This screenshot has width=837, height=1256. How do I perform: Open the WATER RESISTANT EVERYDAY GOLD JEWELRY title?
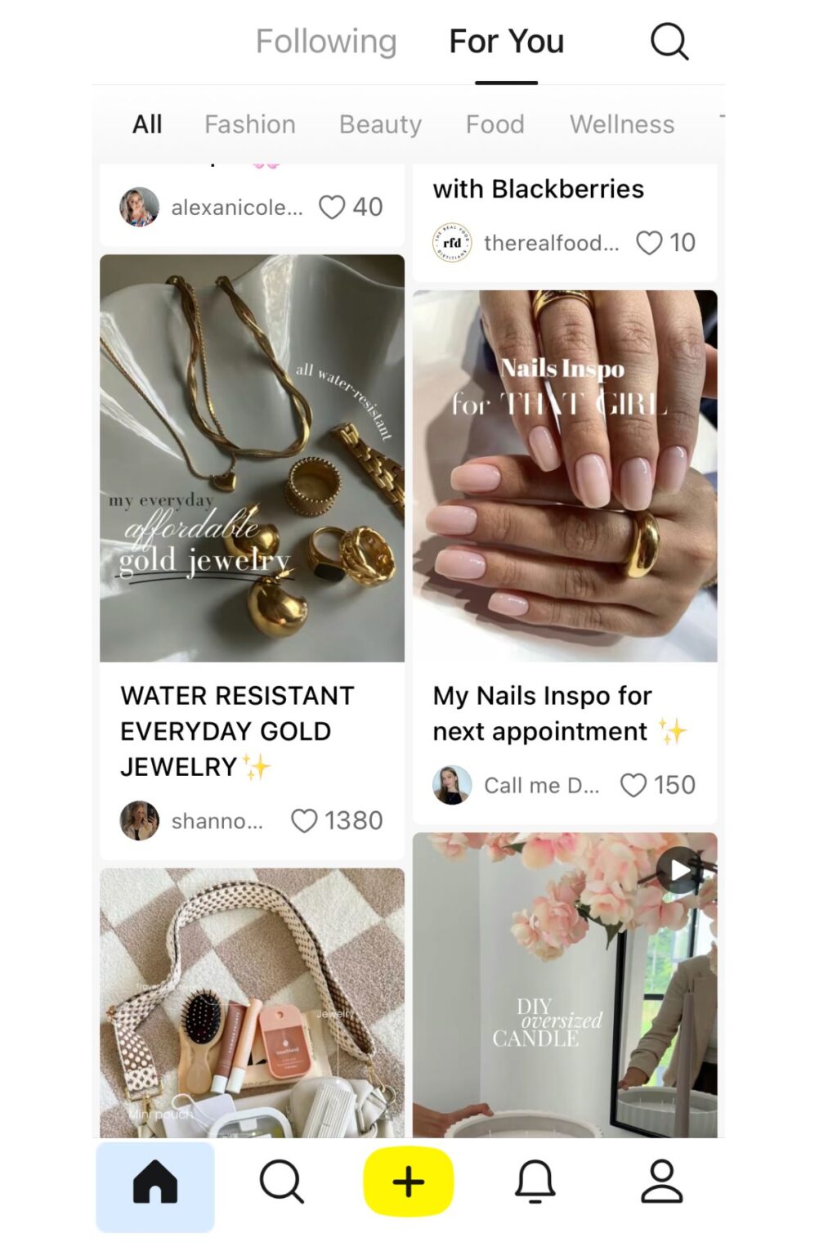point(237,731)
